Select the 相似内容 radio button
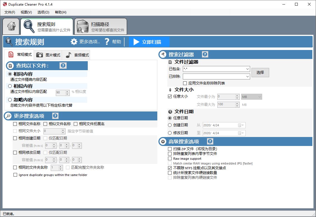Viewport: 316px width, 217px height. click(9, 86)
